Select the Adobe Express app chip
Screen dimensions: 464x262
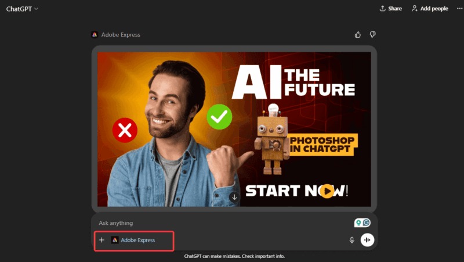133,240
